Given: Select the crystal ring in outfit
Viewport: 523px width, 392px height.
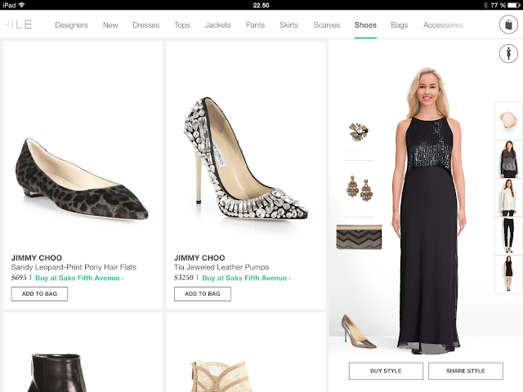Looking at the screenshot, I should point(359,131).
